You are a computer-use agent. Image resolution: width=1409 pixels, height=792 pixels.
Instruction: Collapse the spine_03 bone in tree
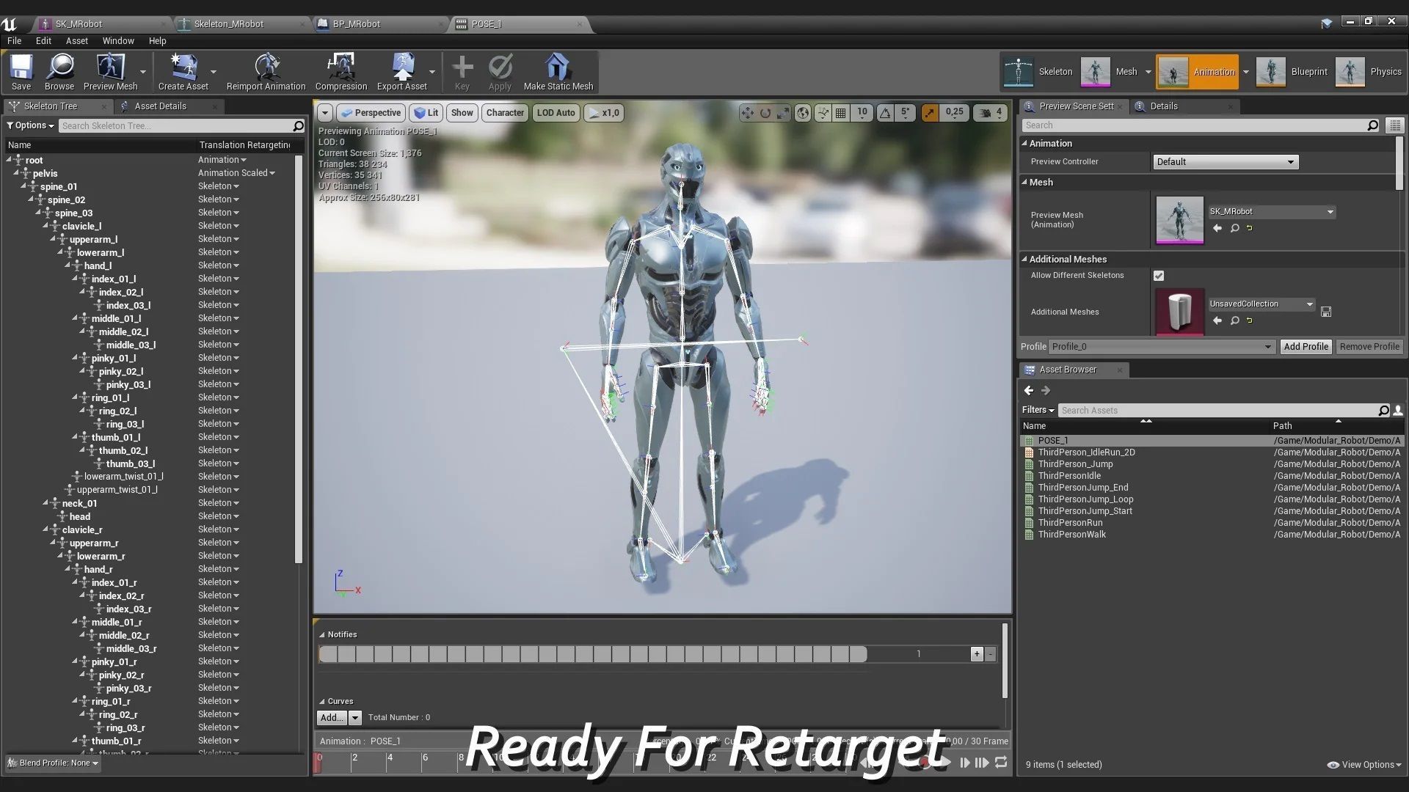pos(39,213)
